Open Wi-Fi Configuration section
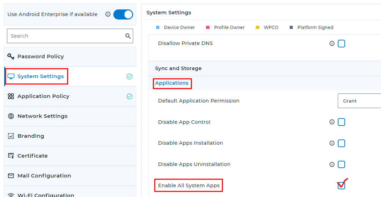 [70, 192]
